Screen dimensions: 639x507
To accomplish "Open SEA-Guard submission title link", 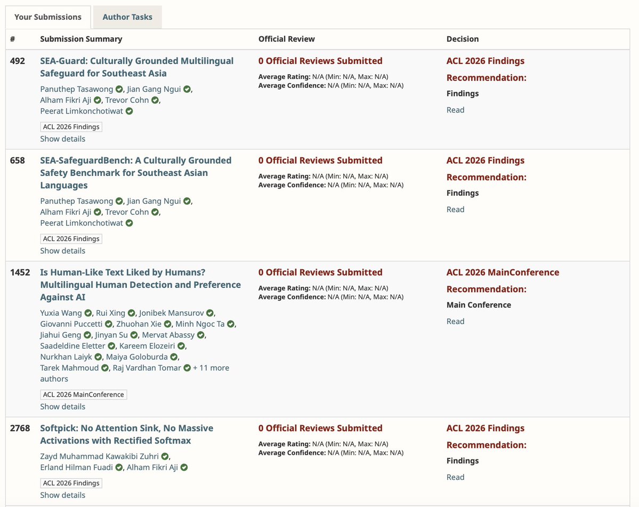I will 136,67.
